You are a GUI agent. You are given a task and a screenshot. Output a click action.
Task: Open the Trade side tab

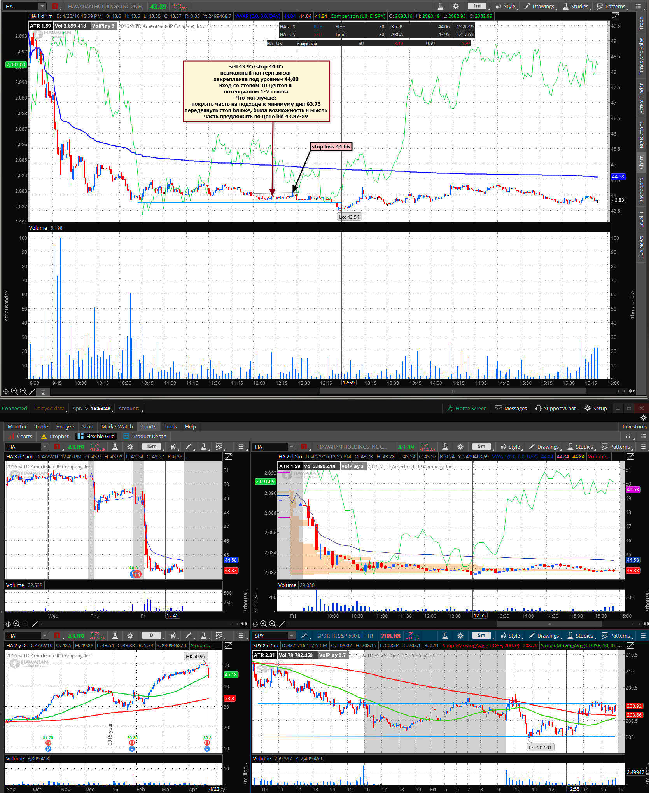[x=641, y=23]
